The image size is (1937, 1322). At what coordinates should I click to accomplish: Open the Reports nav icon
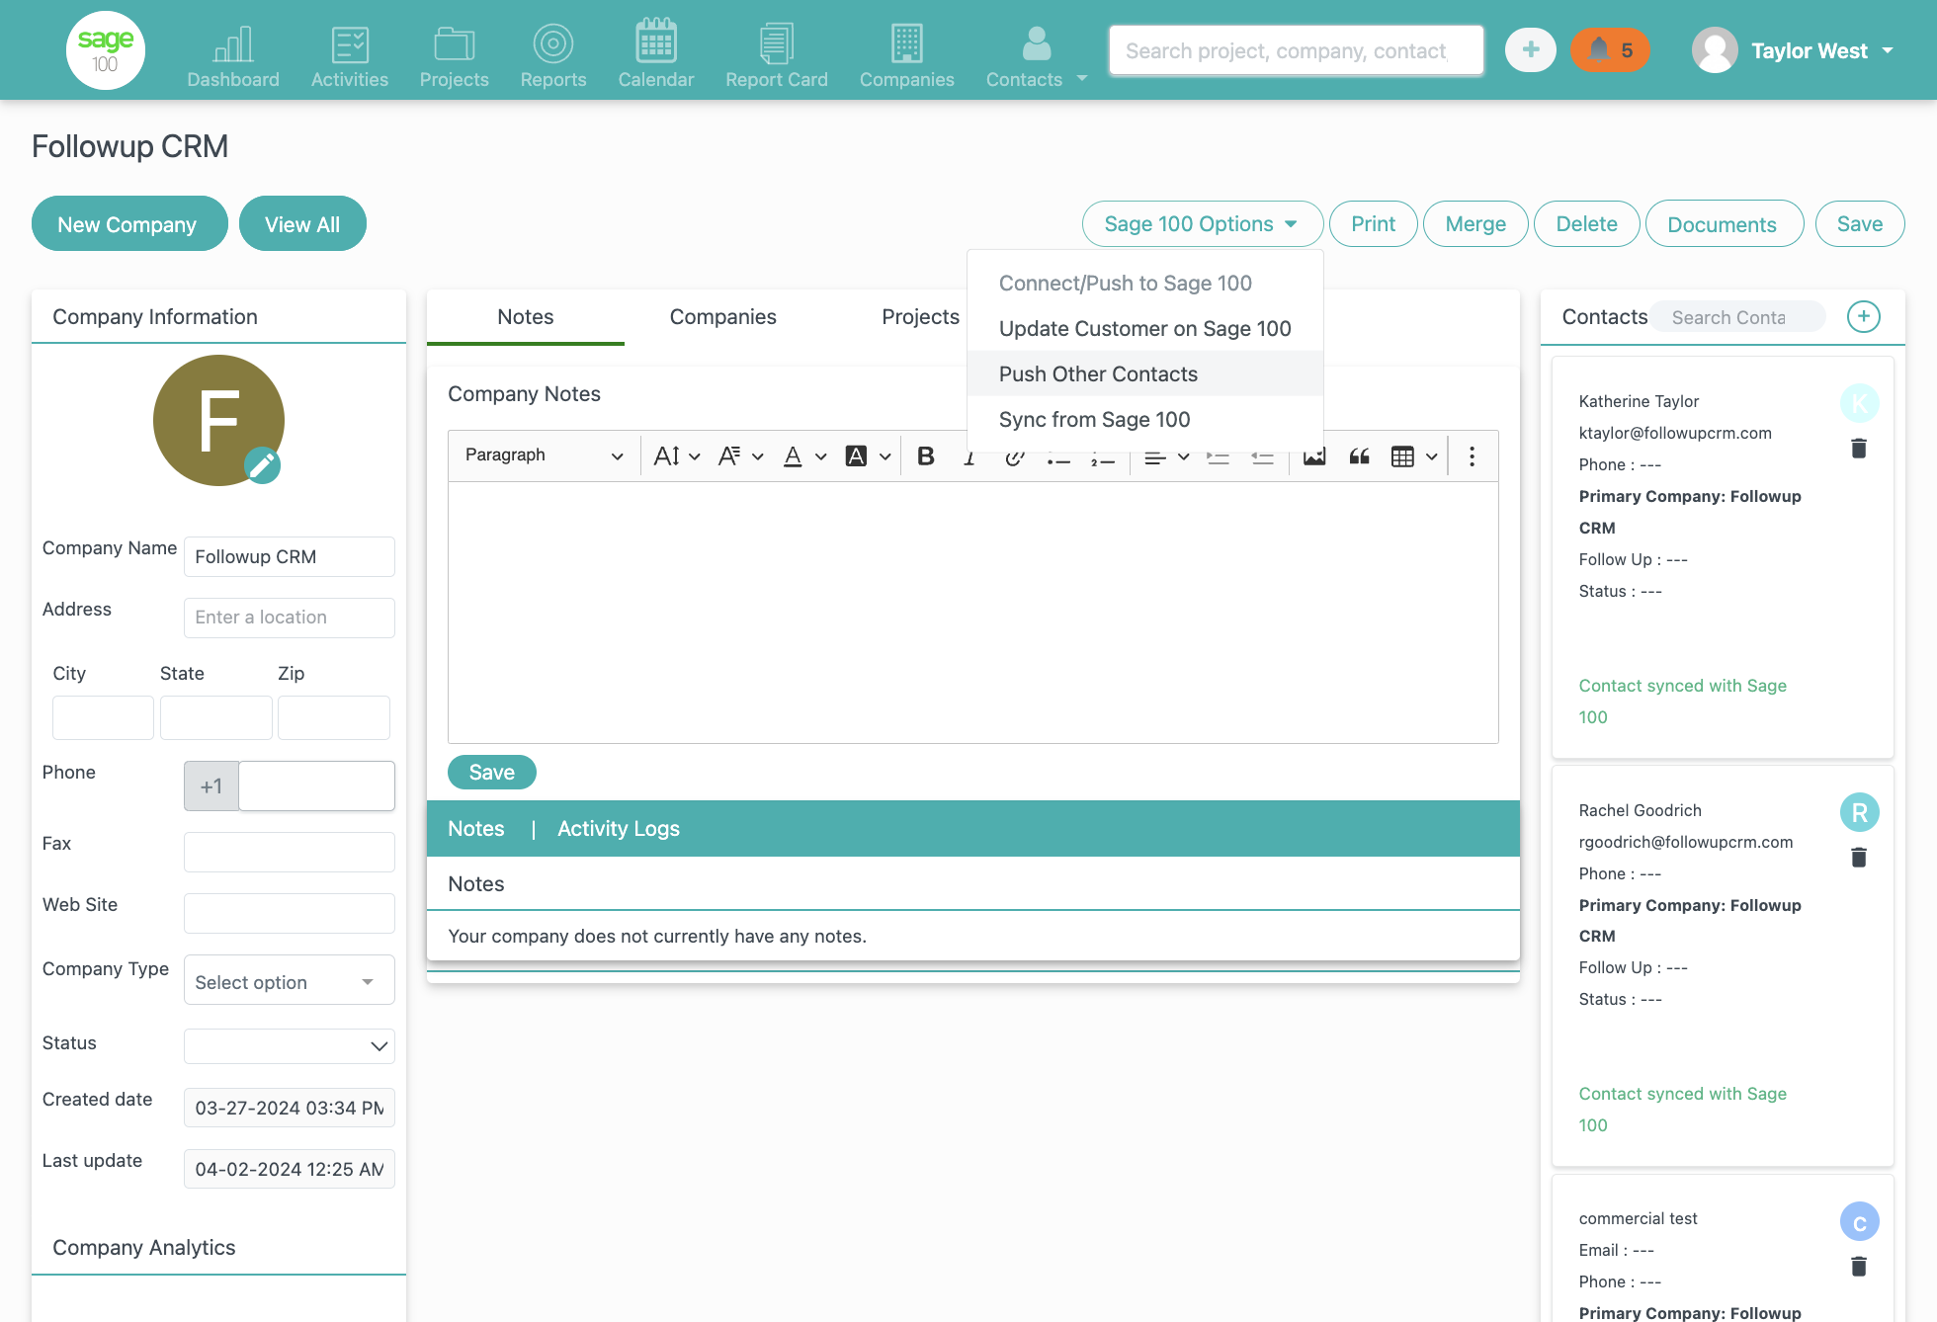click(553, 56)
